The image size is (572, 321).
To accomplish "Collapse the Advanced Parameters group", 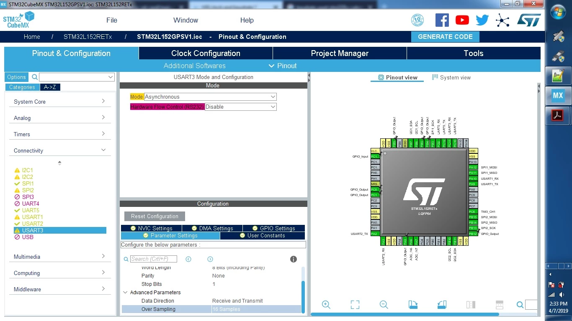I will coord(125,293).
